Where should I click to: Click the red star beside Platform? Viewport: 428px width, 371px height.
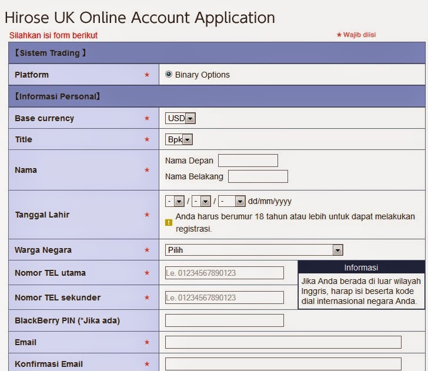tap(147, 75)
